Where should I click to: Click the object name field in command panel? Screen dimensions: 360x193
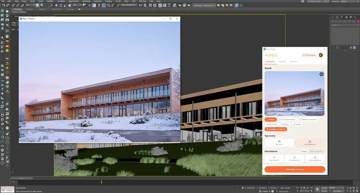(x=343, y=21)
